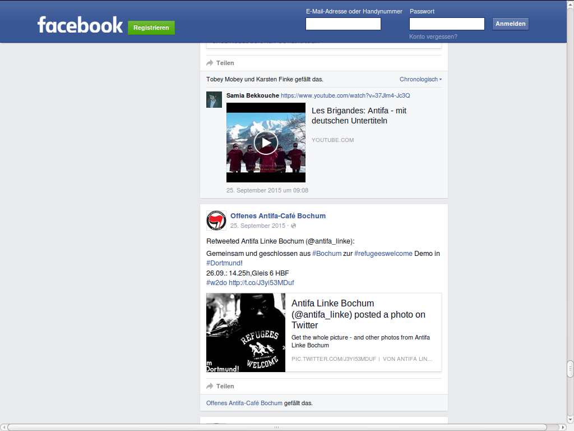574x431 pixels.
Task: Open the Refugees Welcome photo thumbnail
Action: (x=246, y=332)
